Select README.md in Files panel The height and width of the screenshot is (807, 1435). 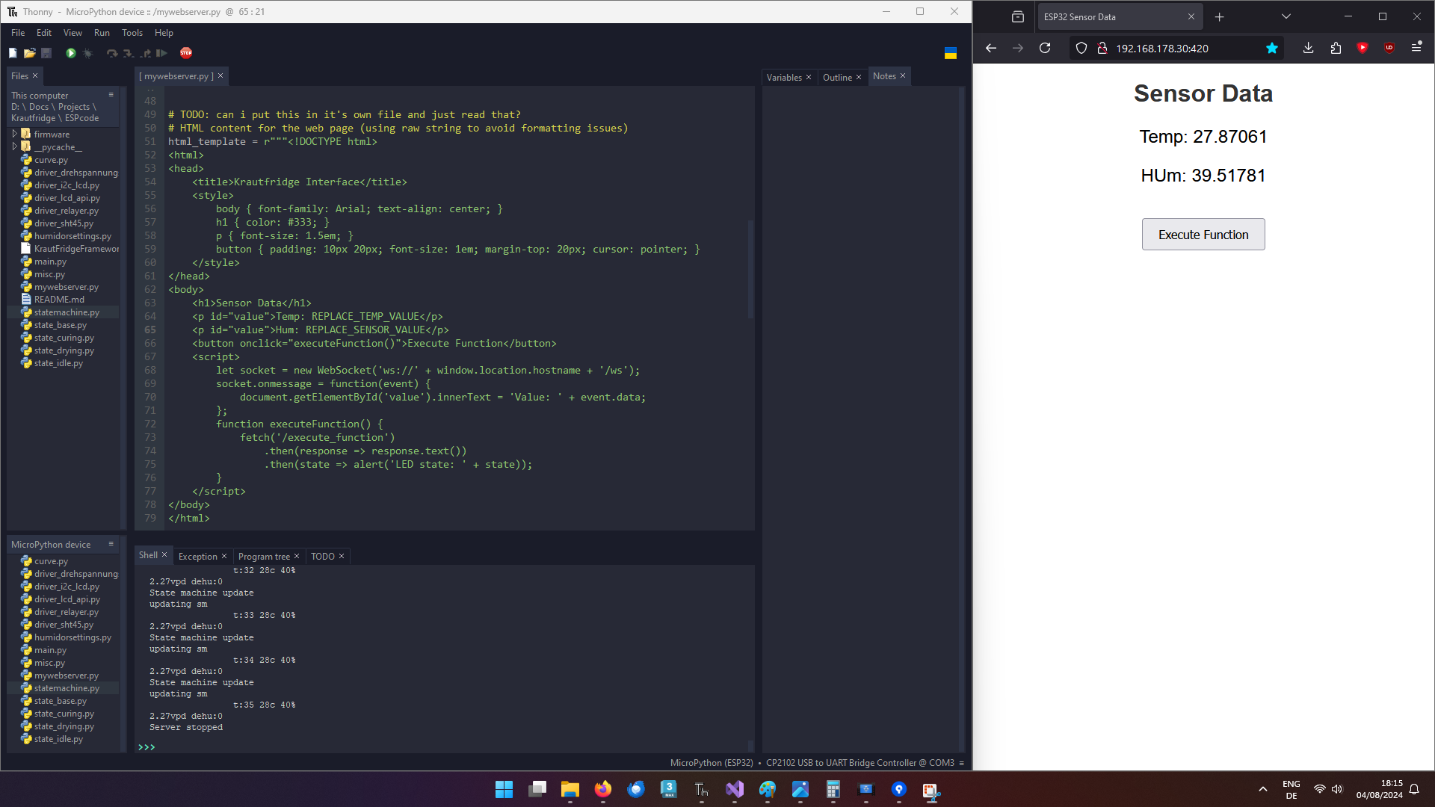click(x=59, y=300)
